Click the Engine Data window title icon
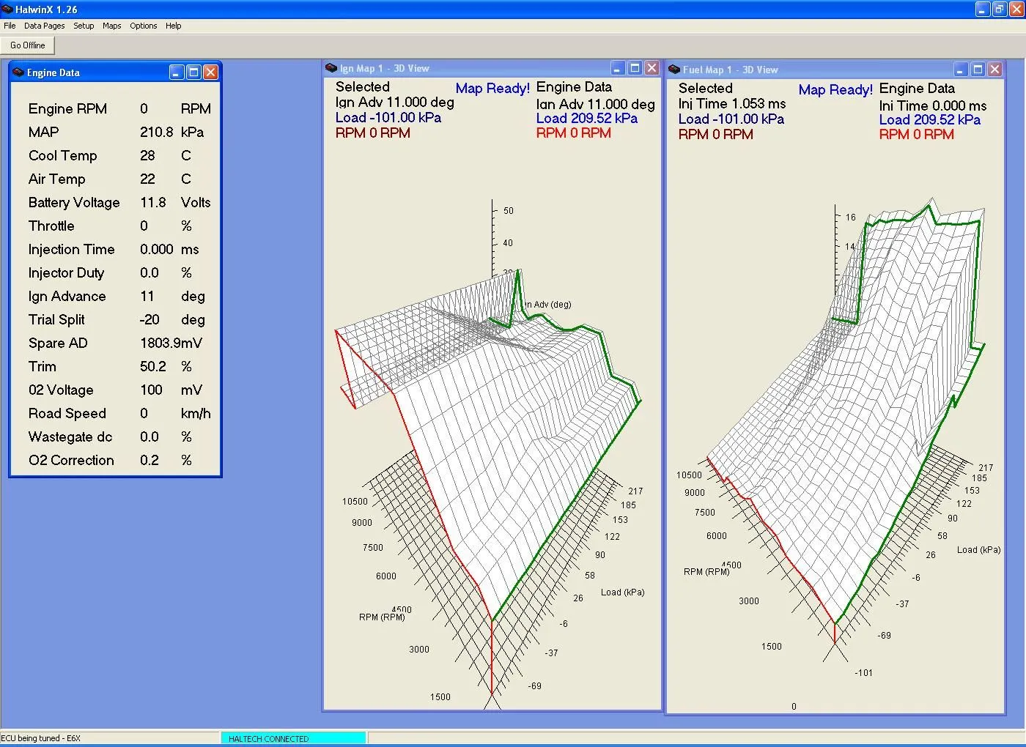 click(x=18, y=73)
